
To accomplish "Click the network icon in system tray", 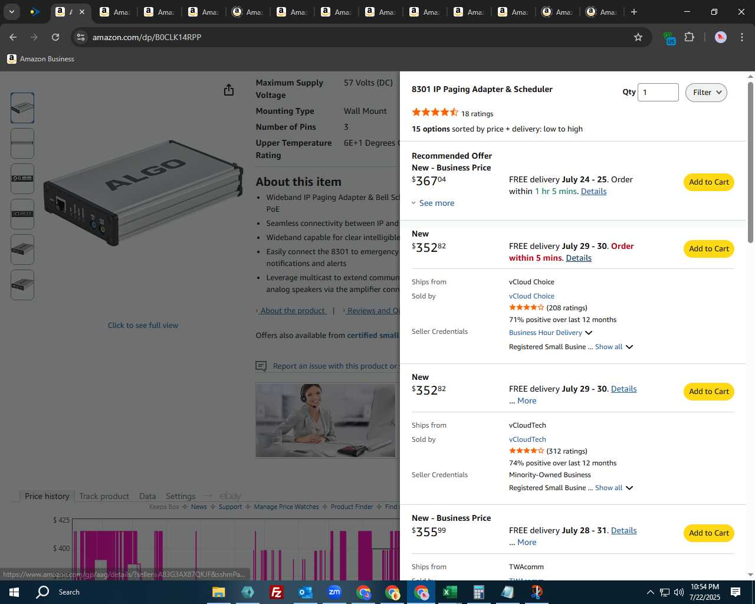I will (665, 592).
